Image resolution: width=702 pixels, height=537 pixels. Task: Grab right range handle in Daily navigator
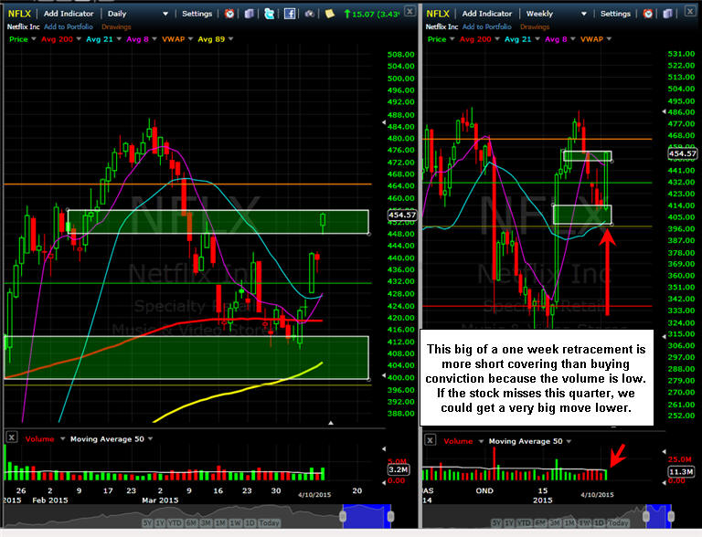click(x=391, y=516)
